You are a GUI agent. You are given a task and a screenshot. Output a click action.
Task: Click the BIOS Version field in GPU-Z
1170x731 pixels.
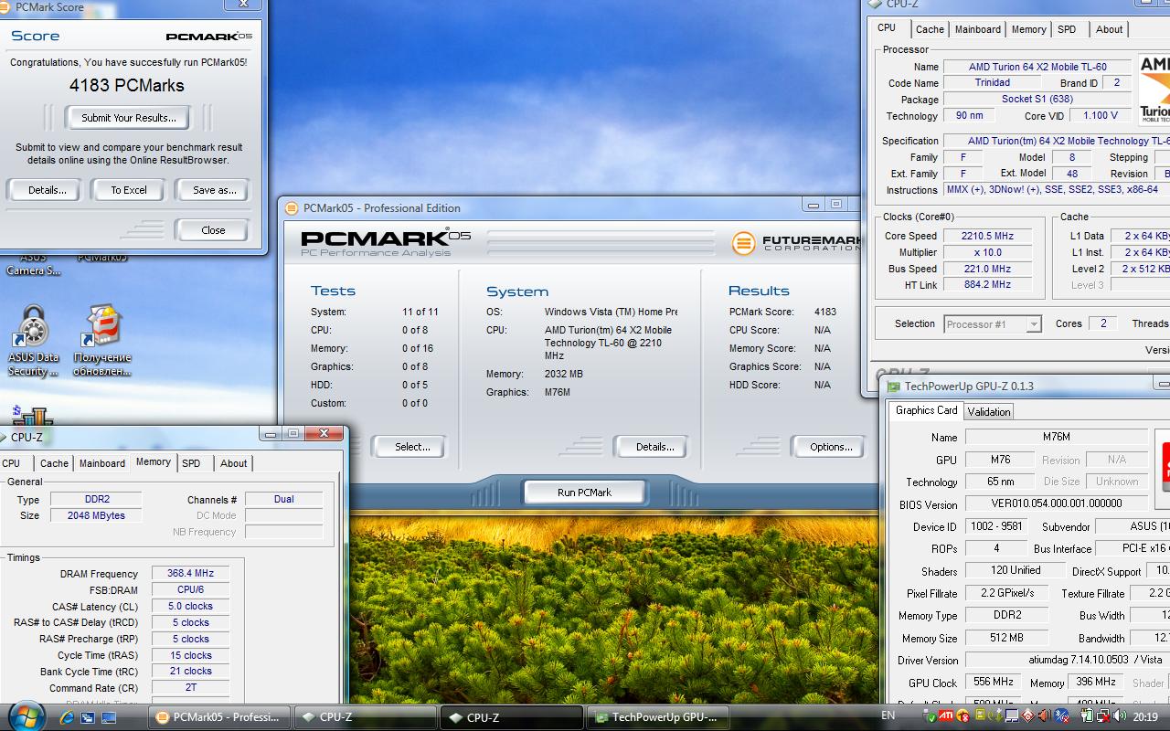[x=1057, y=503]
